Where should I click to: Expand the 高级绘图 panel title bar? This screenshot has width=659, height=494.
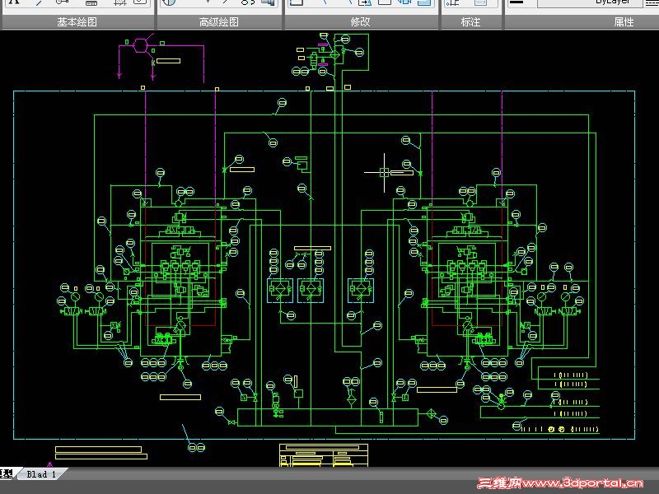219,22
